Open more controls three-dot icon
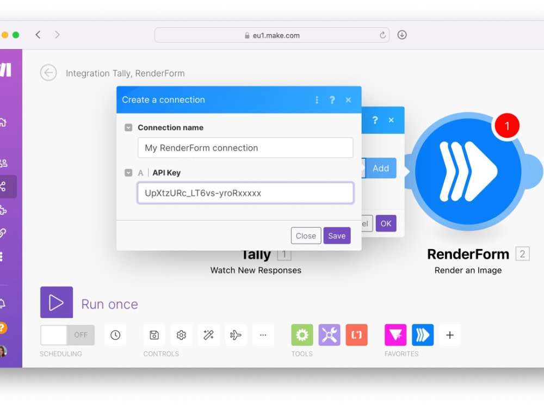Viewport: 544px width, 408px height. 263,335
